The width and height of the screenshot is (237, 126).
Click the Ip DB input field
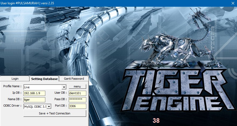[x=34, y=93]
